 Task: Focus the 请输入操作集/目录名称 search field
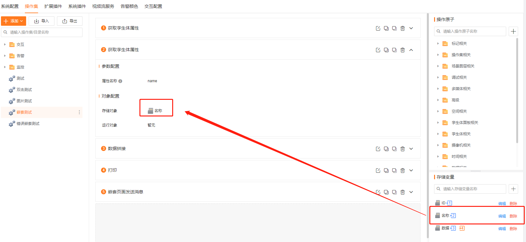point(42,32)
